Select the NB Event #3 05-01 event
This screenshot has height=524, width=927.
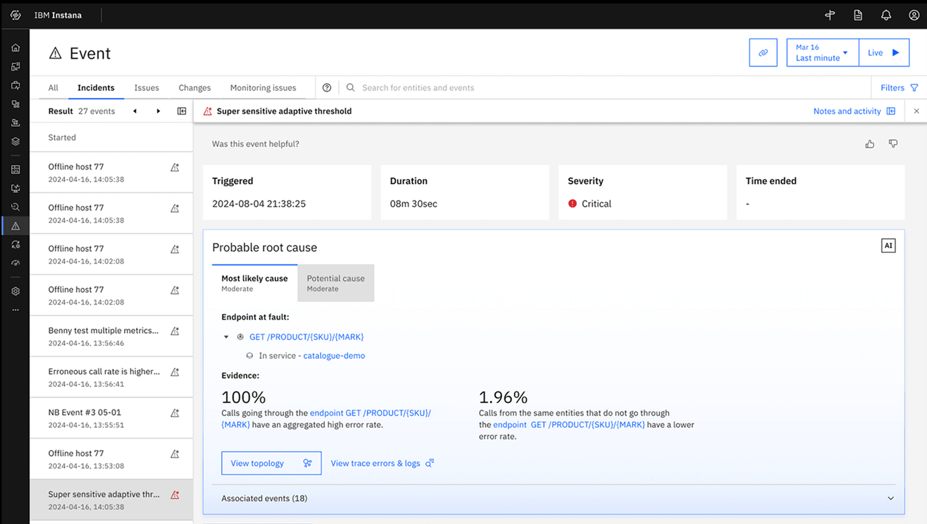click(x=111, y=418)
